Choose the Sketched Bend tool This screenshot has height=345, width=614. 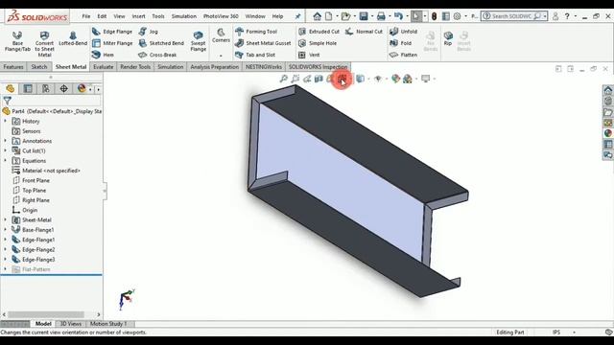[x=161, y=43]
